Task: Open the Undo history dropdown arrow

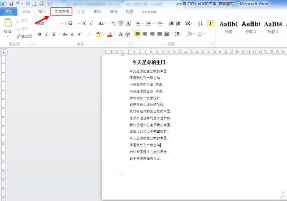Action: coord(22,3)
